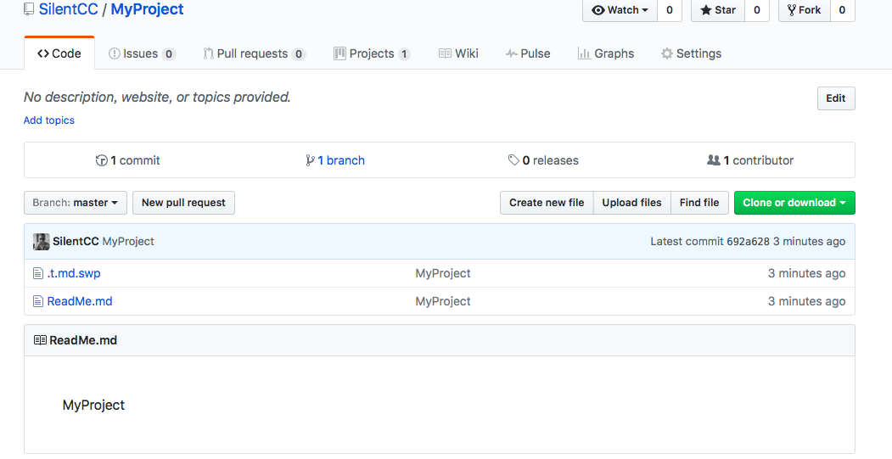Screen dimensions: 892x459
Task: Star the MyProject repository
Action: click(718, 10)
